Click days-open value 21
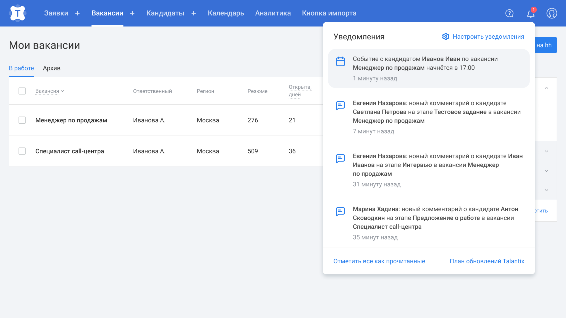The image size is (566, 318). coord(292,120)
